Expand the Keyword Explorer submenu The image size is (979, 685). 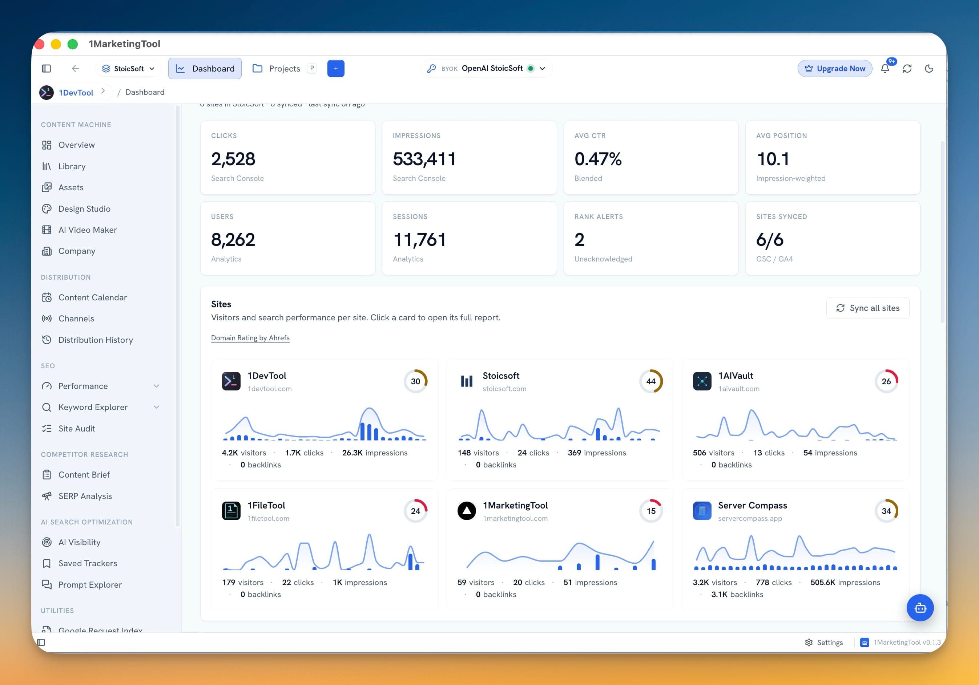157,407
